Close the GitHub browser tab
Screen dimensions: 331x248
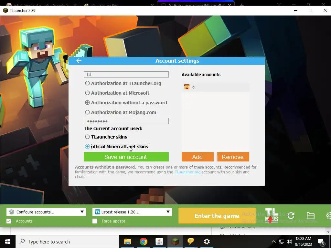pyautogui.click(x=230, y=5)
